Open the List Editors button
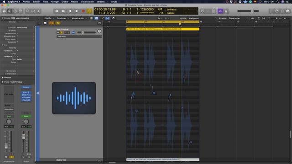292x164 pixels. point(271,11)
